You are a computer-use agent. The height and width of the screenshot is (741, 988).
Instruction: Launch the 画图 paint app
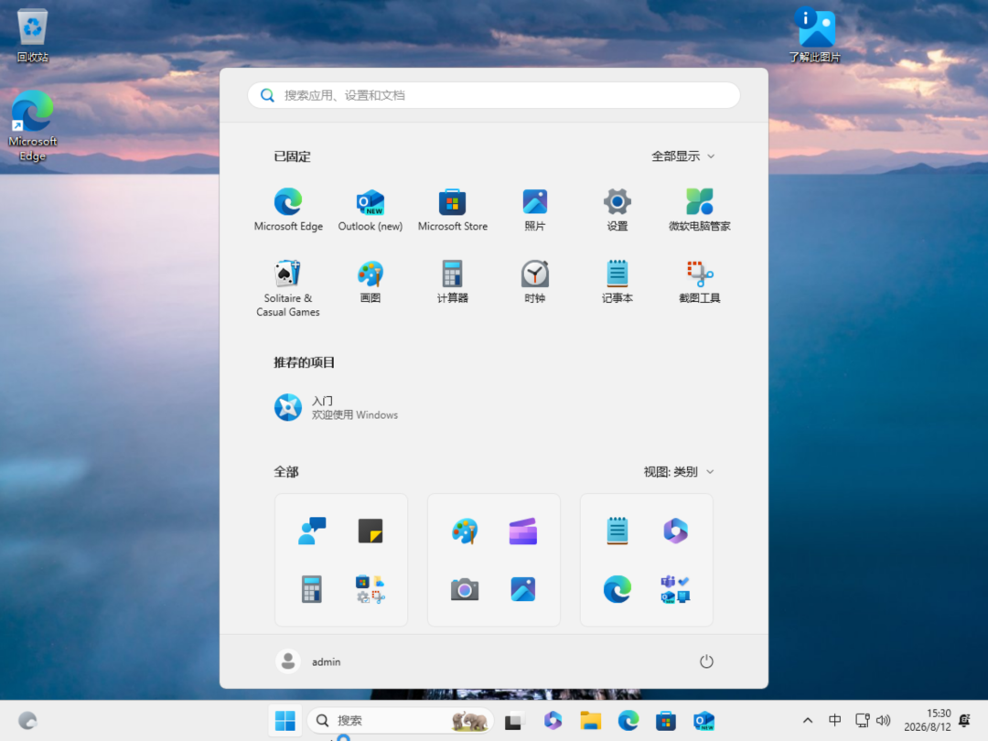click(370, 283)
